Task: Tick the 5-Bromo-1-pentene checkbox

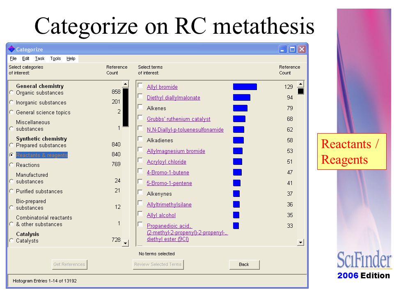Action: coord(140,182)
